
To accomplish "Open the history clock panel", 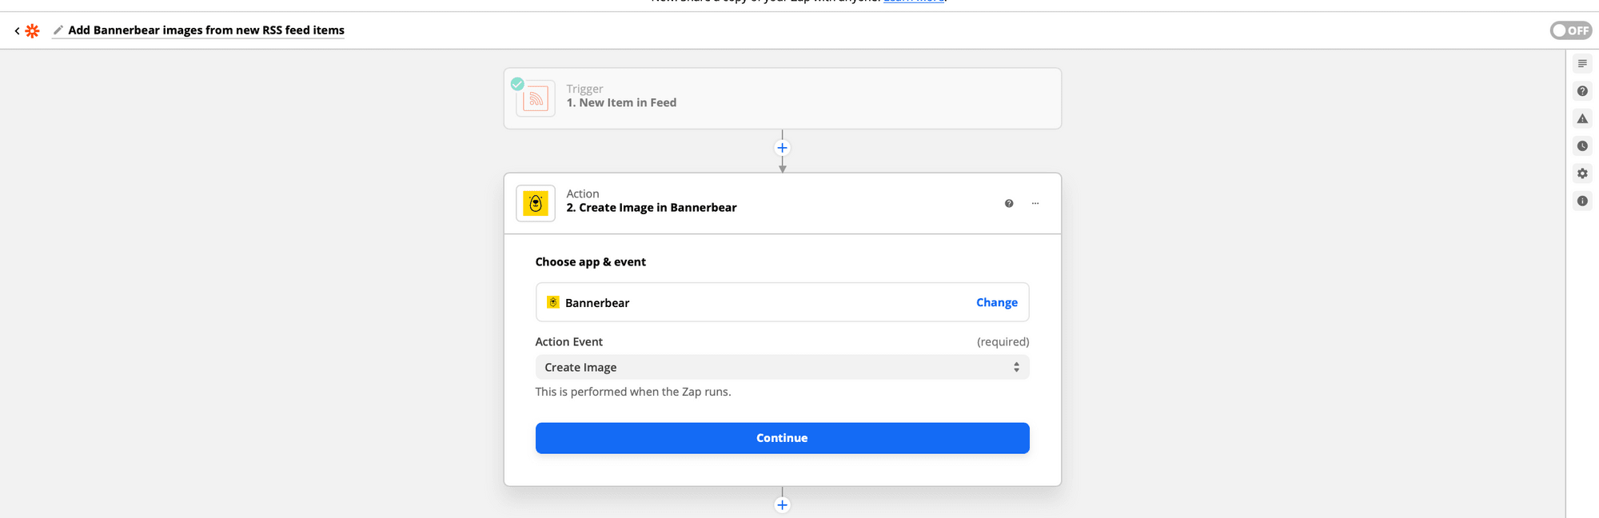I will point(1582,145).
